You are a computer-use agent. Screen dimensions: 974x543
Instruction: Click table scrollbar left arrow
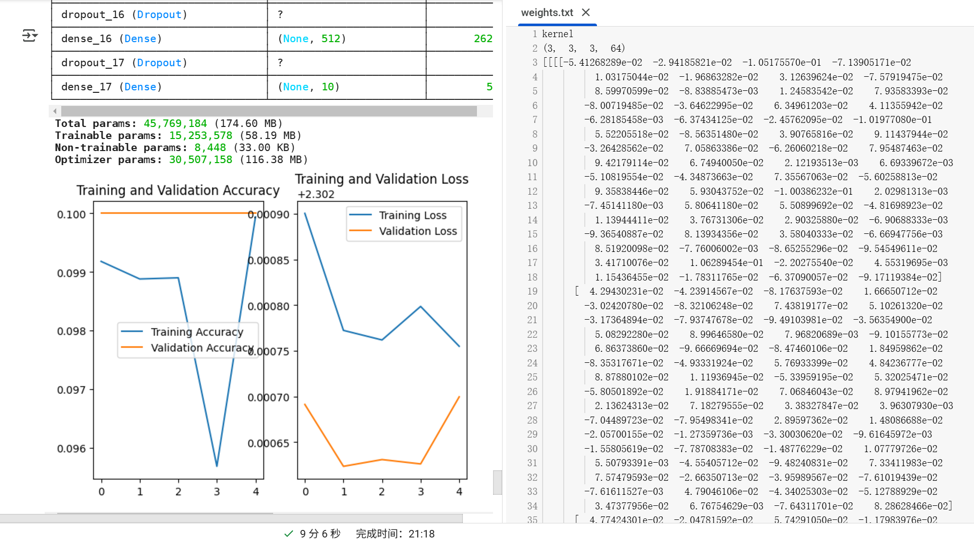[x=55, y=111]
